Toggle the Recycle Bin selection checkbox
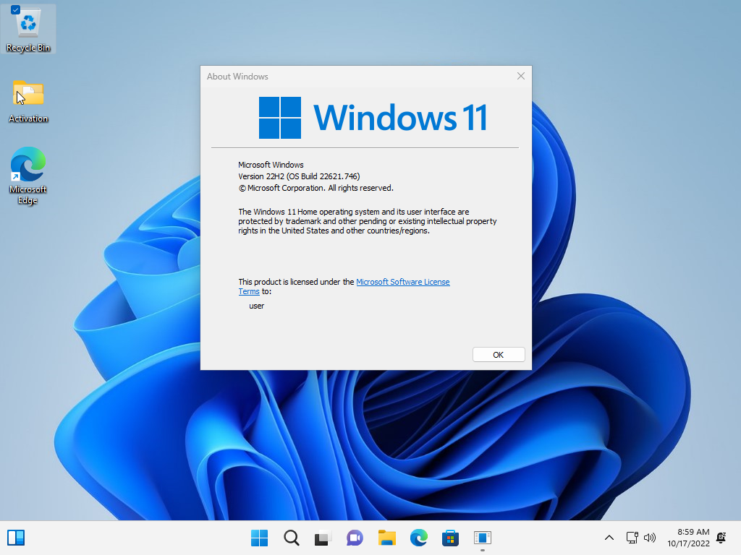 tap(15, 10)
